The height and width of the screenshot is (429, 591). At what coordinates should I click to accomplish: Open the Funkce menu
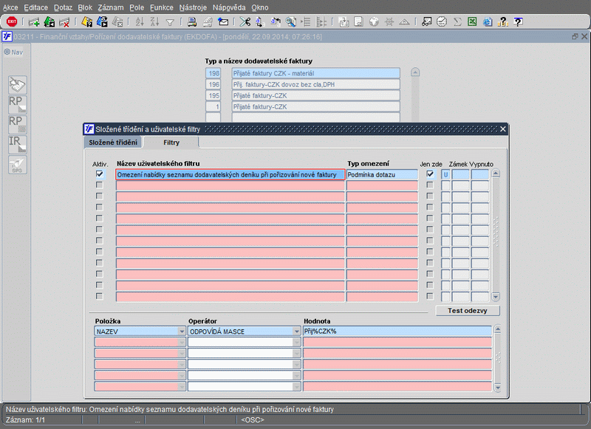(162, 7)
